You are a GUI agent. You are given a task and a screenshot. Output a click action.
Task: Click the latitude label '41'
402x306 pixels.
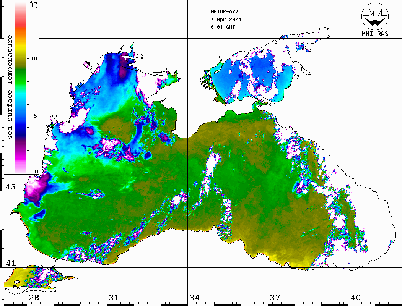(11, 263)
